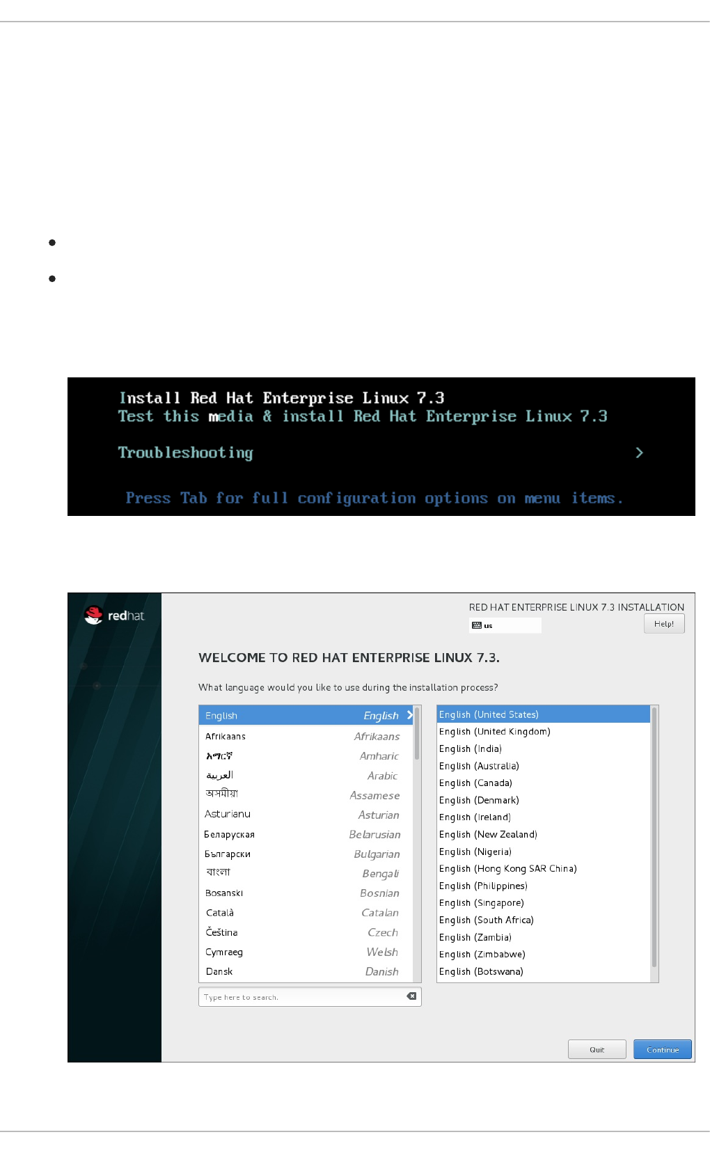This screenshot has width=710, height=1153.
Task: Choose English (Australia) locale
Action: coord(544,766)
